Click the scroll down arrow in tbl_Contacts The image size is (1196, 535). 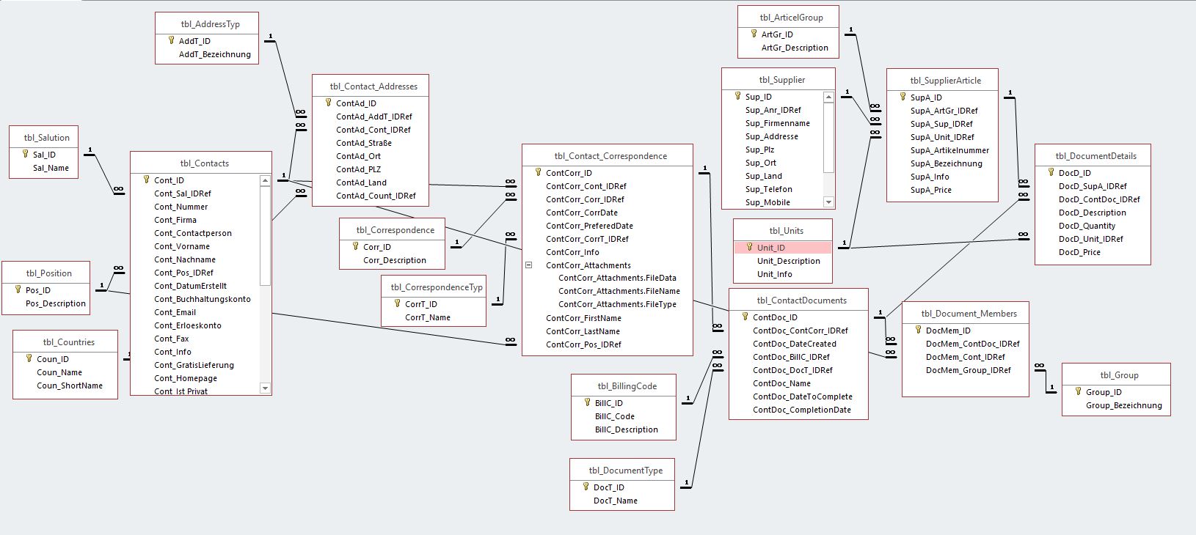tap(266, 388)
